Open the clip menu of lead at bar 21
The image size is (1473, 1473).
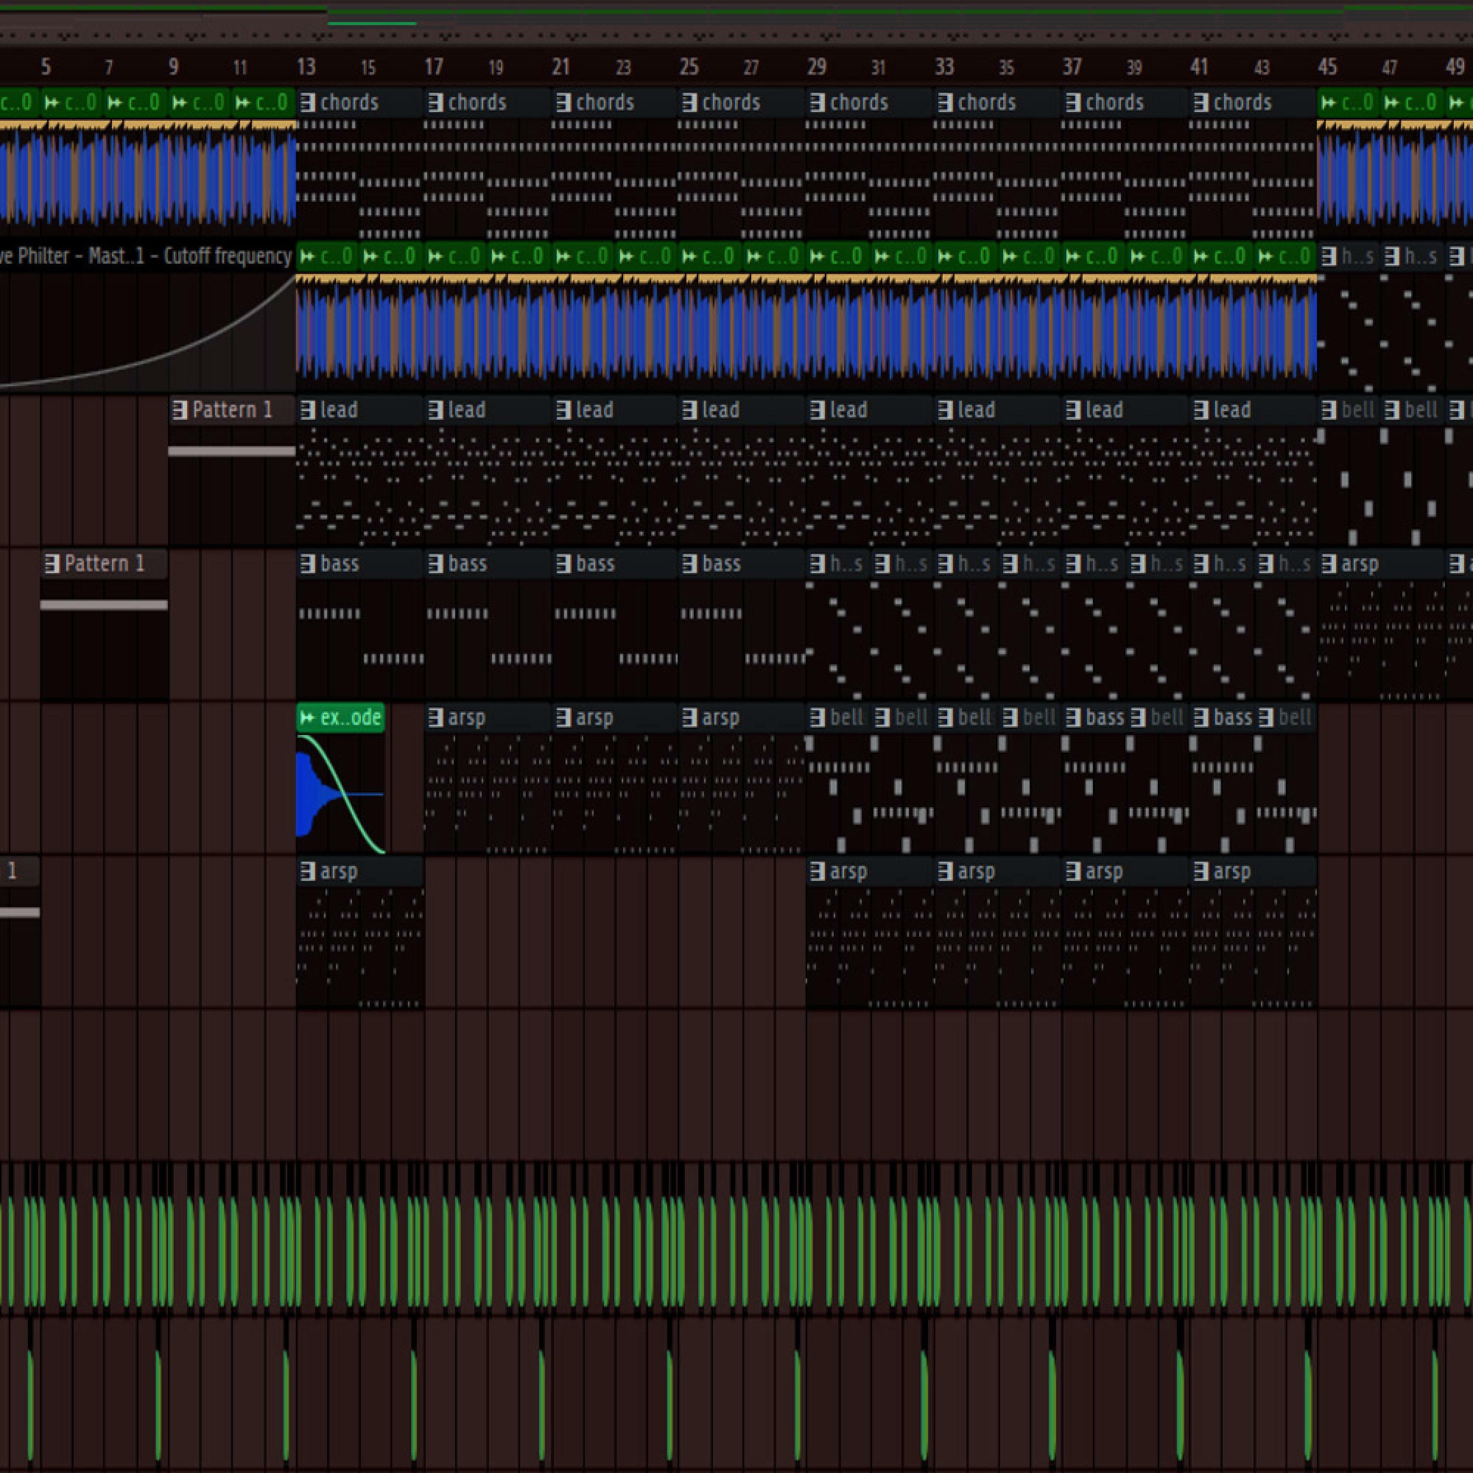564,410
